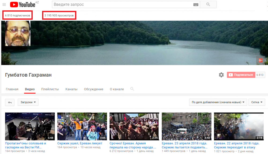Open the Обсуждение tab
268x154 pixels.
point(94,89)
